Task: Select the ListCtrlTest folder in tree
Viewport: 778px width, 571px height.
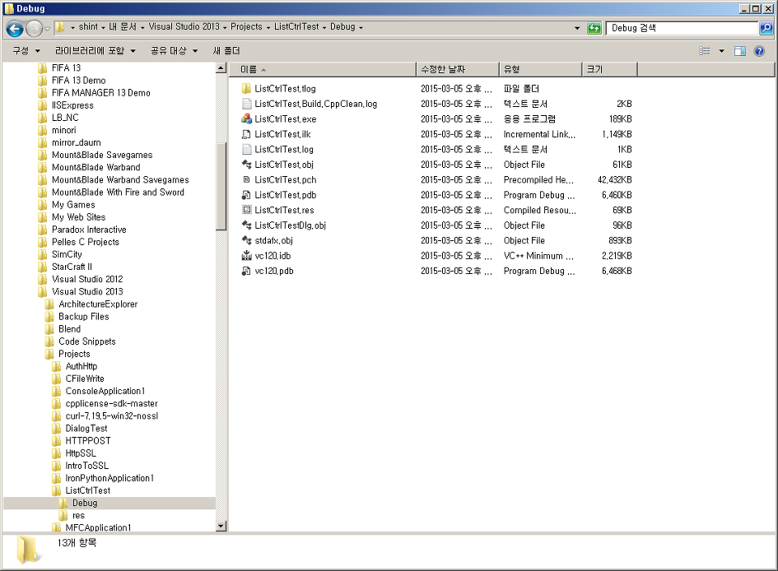Action: tap(88, 490)
